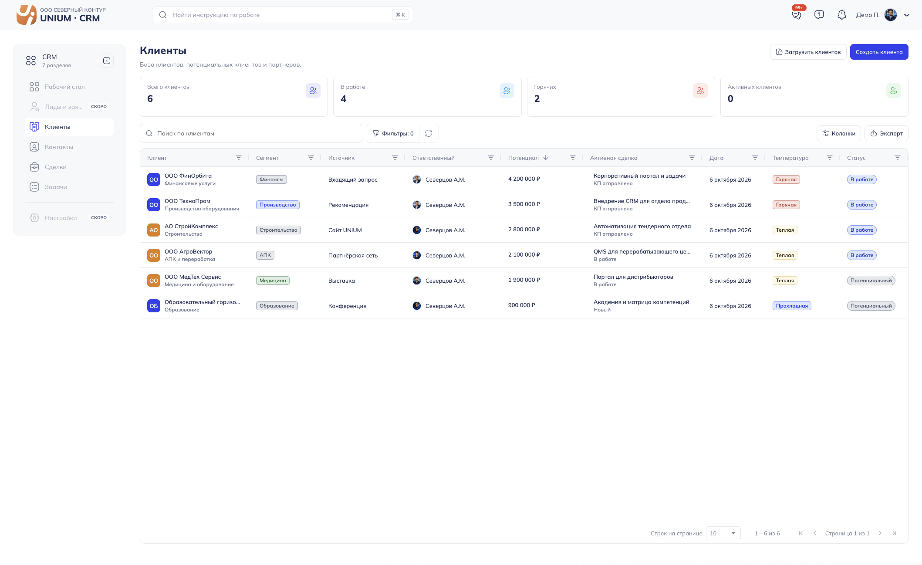Viewport: 922px width, 565px height.
Task: Open client АО СтройКомплекс
Action: [x=191, y=227]
